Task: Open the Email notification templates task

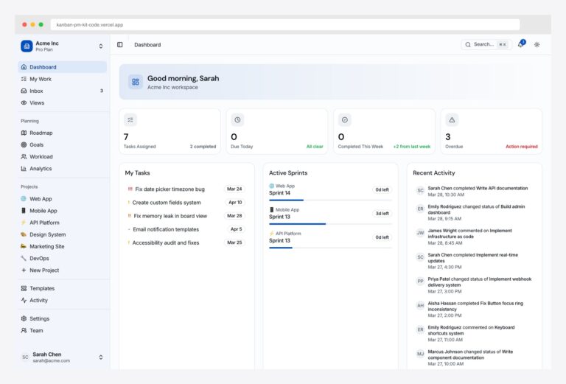Action: (186, 229)
